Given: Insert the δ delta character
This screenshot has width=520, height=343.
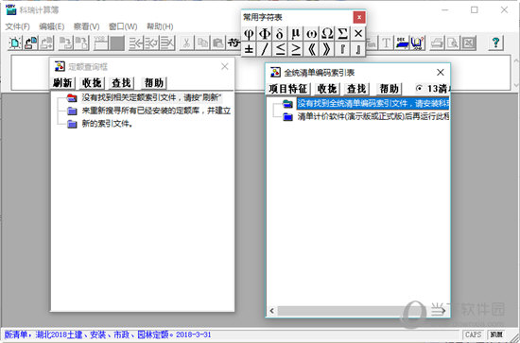Looking at the screenshot, I should point(280,33).
